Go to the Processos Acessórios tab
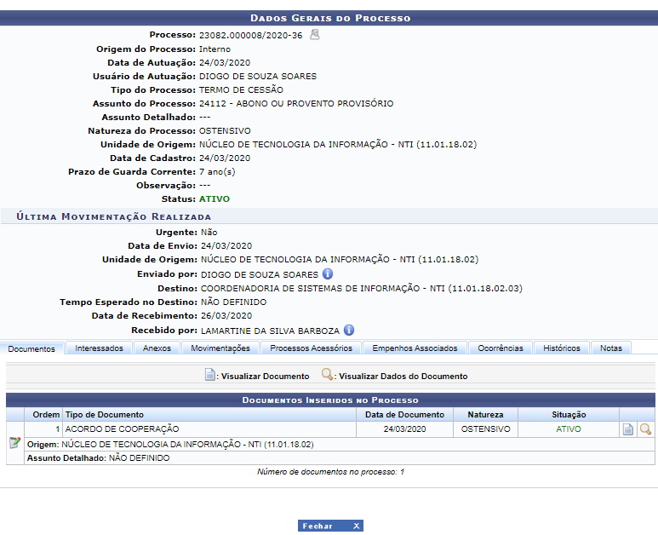 (x=311, y=348)
